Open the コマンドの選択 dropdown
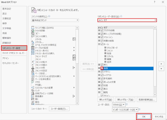The image size is (167, 120). [55, 20]
